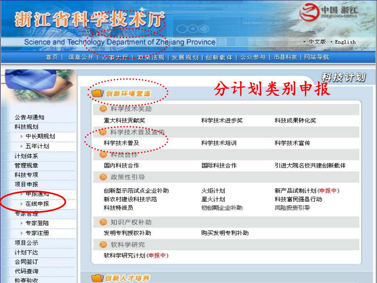Viewport: 377px width, 283px height.
Task: Open the 信息公开 navigation item
Action: pos(81,57)
